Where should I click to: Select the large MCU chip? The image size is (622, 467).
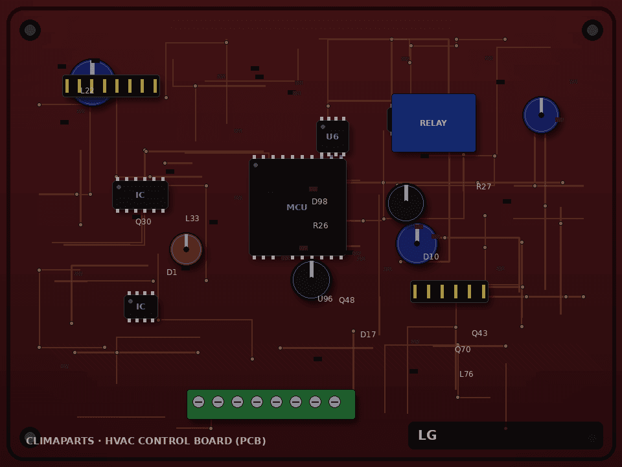click(x=297, y=208)
